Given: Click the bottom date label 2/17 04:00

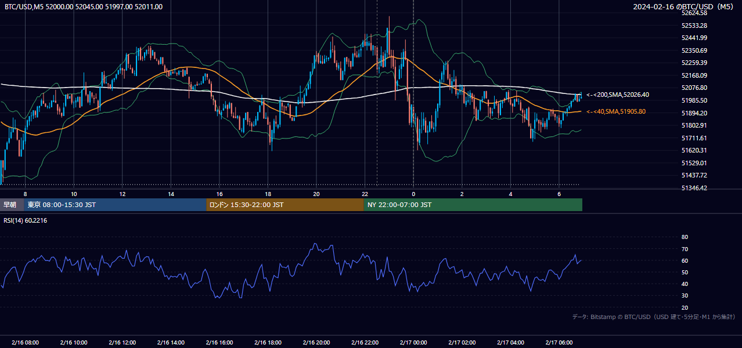Looking at the screenshot, I should click(510, 343).
